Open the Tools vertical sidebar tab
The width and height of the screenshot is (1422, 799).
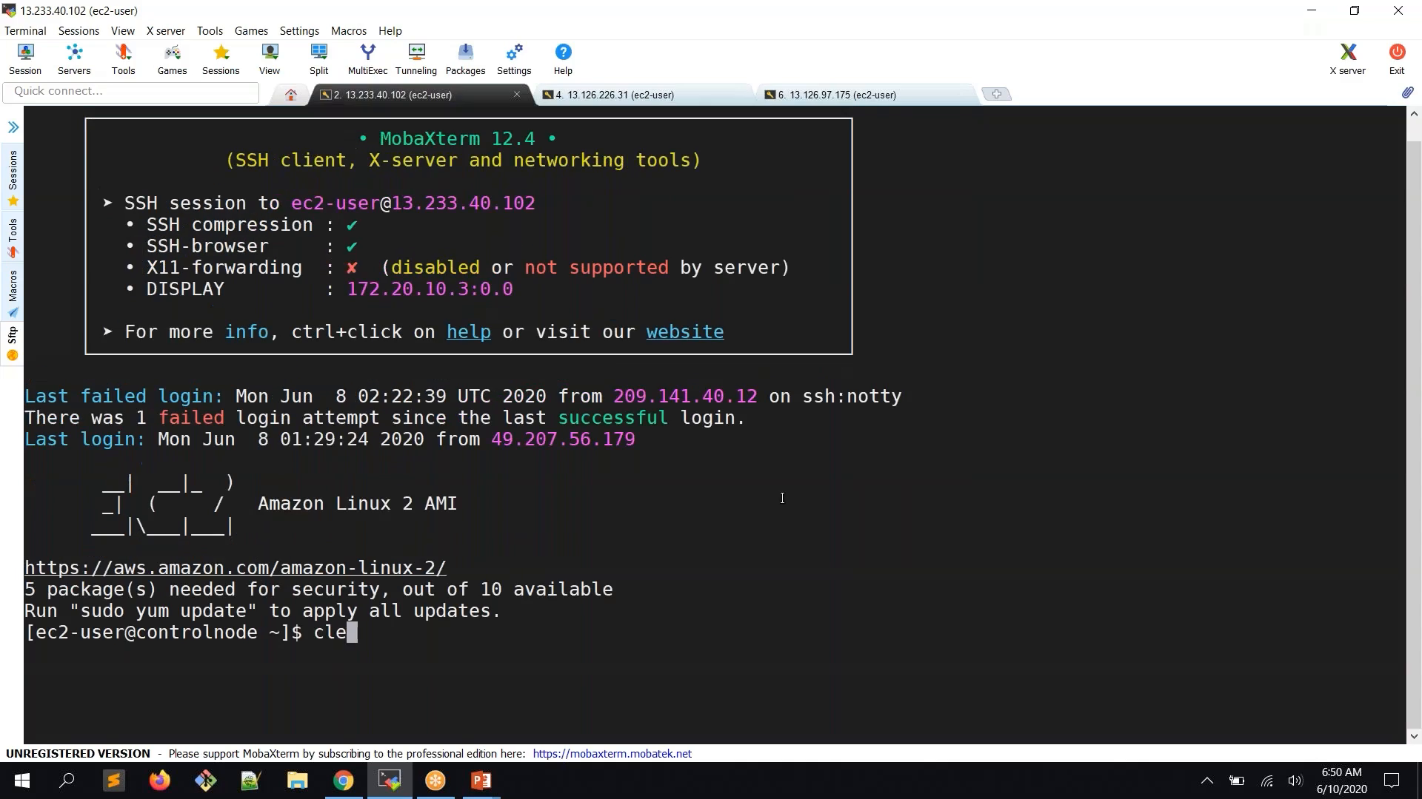coord(13,237)
